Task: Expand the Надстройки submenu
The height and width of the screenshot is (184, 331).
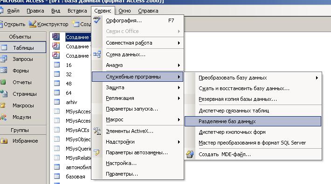Action: click(x=138, y=142)
